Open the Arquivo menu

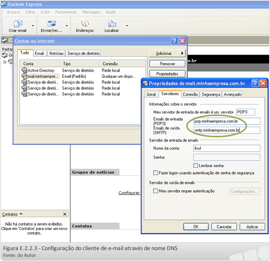(14, 12)
